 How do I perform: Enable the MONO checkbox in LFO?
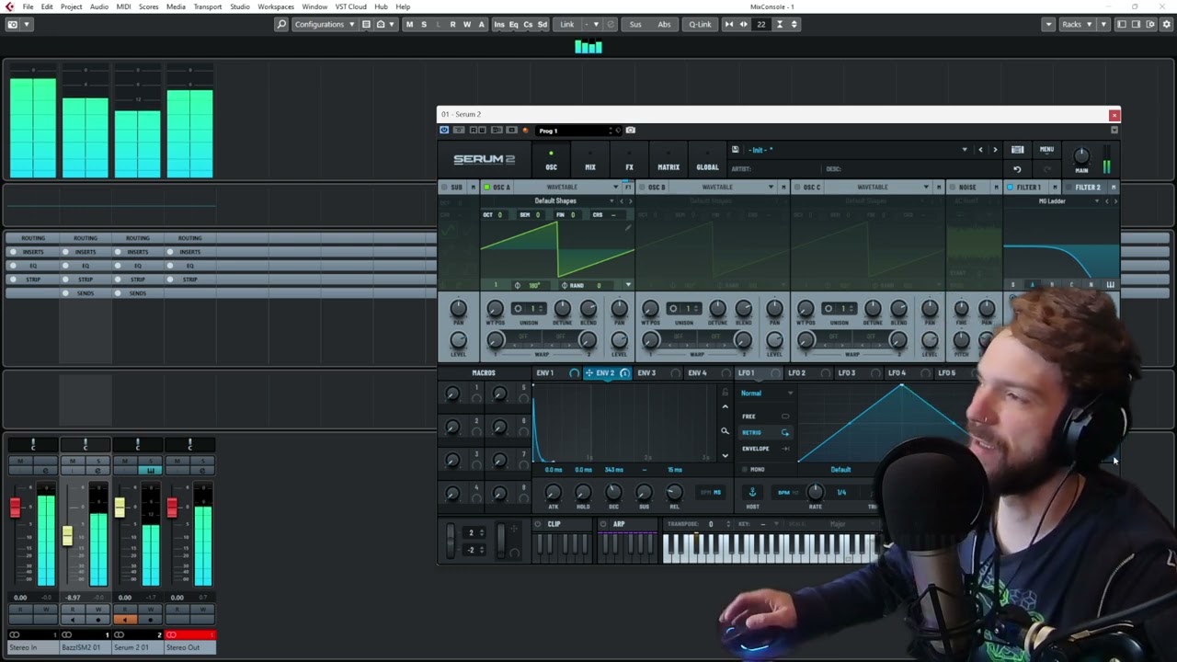click(x=745, y=470)
